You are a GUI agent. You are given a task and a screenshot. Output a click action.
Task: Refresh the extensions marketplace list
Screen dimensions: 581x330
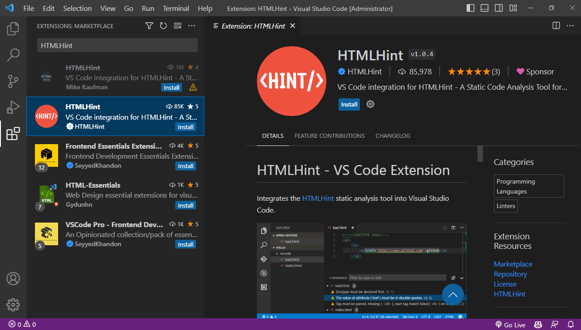tap(163, 26)
